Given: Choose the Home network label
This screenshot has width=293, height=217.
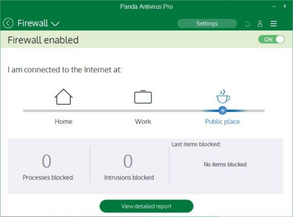Looking at the screenshot, I should [63, 122].
